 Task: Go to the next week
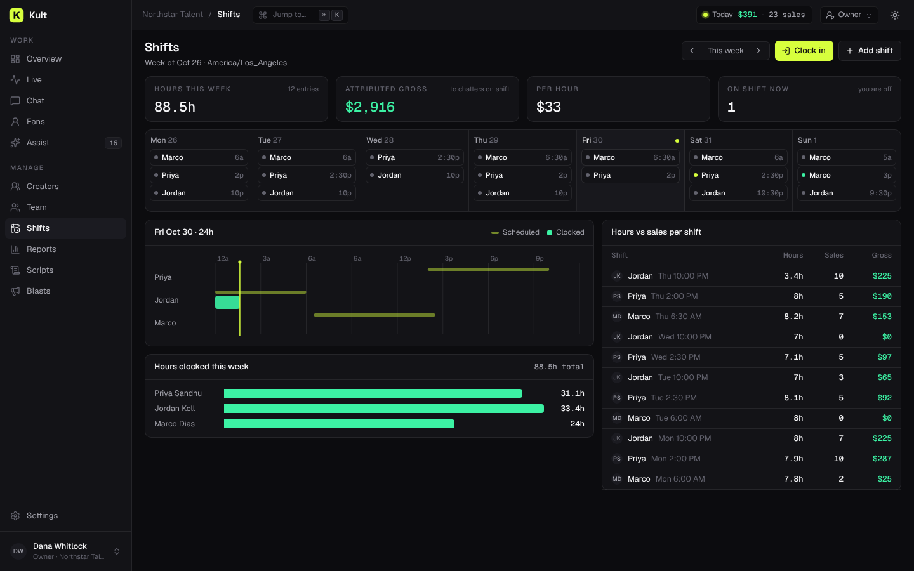(x=758, y=51)
